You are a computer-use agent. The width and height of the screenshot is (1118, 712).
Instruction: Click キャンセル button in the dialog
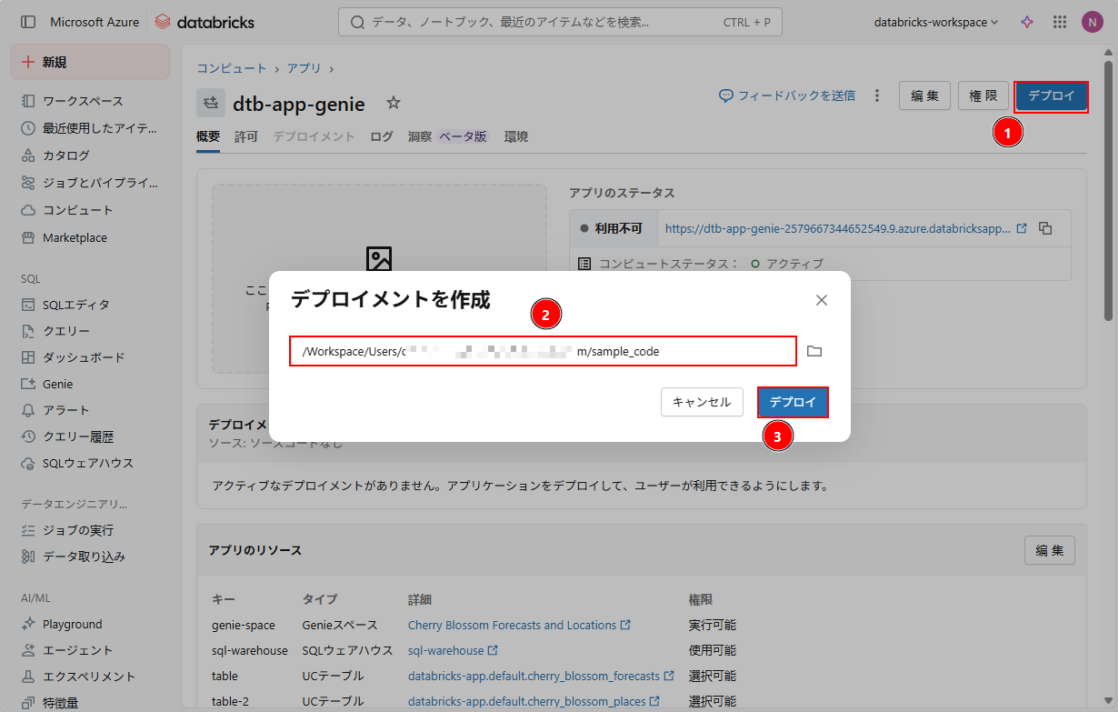pos(701,402)
